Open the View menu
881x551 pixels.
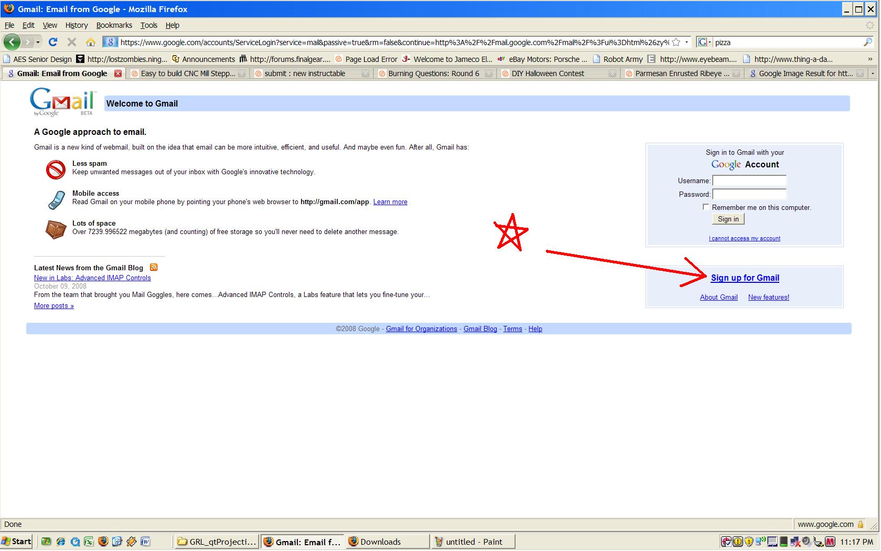click(50, 25)
